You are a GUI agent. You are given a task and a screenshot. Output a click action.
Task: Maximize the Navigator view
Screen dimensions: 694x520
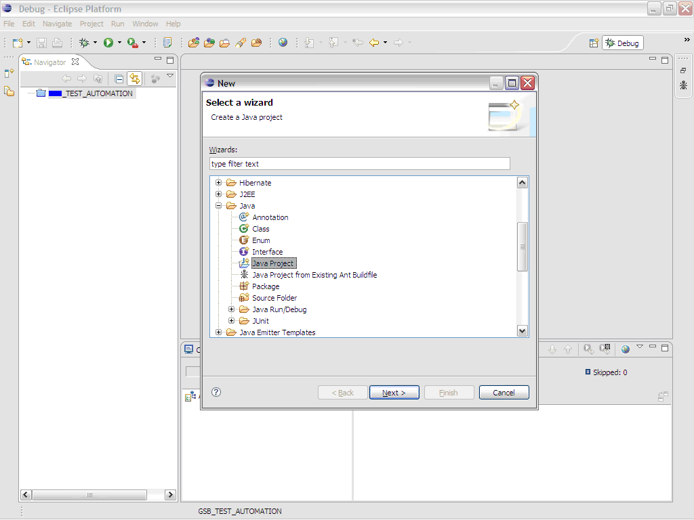(x=170, y=60)
